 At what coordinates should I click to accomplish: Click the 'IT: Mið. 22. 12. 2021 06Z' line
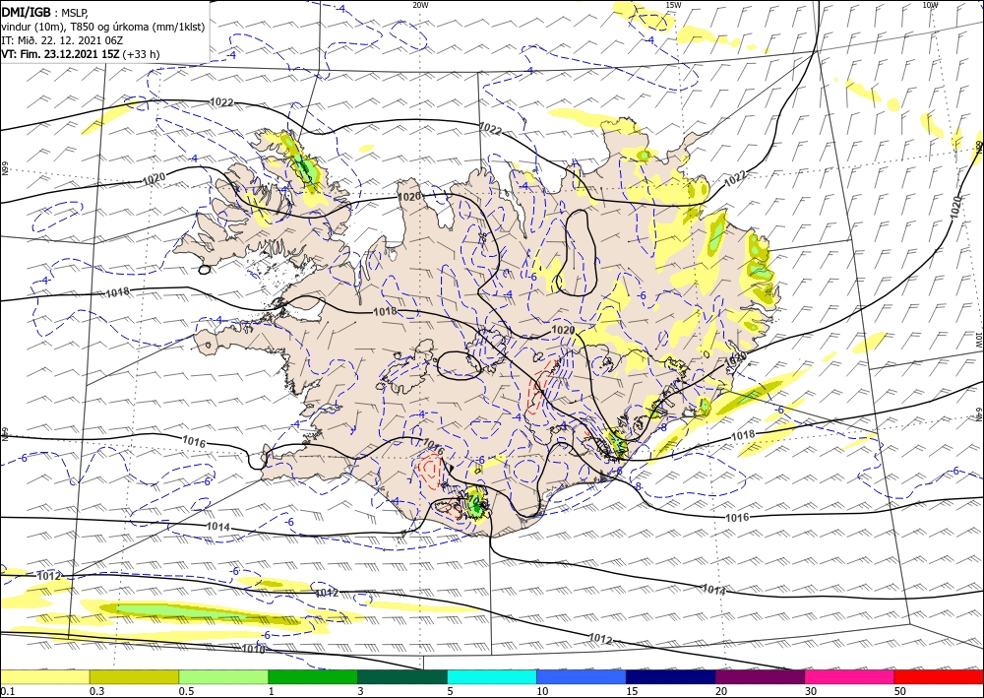coord(61,40)
